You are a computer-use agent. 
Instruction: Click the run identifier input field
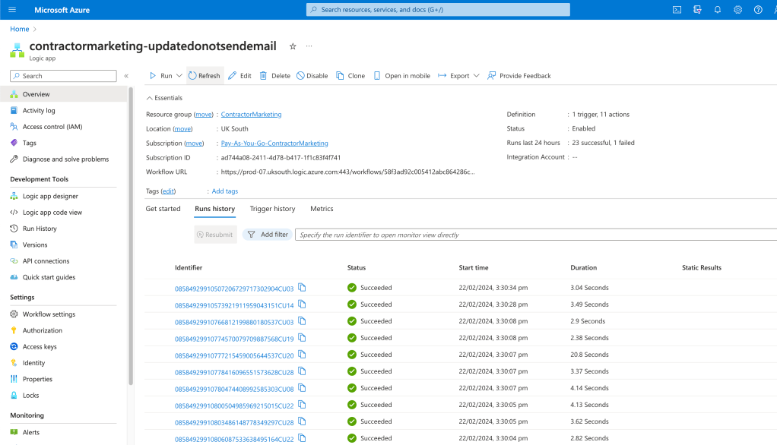[x=536, y=235]
